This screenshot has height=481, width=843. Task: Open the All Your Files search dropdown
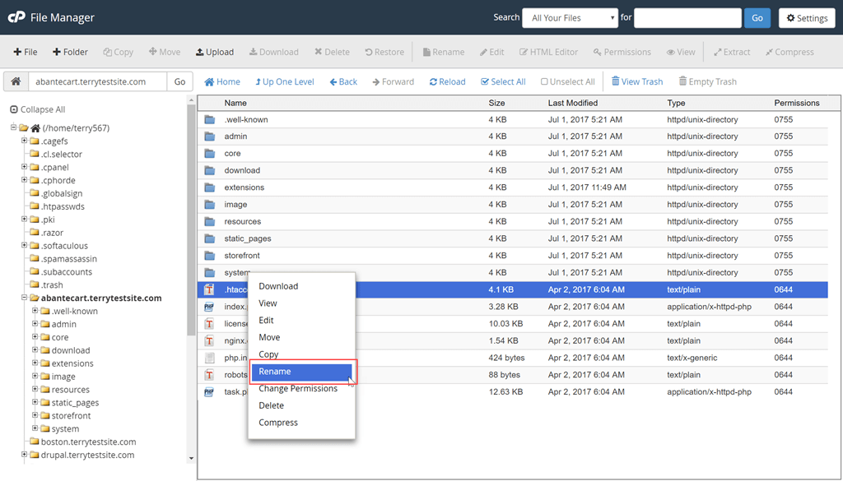pos(570,18)
